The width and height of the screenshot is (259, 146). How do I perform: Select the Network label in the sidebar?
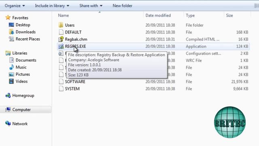tap(20, 124)
